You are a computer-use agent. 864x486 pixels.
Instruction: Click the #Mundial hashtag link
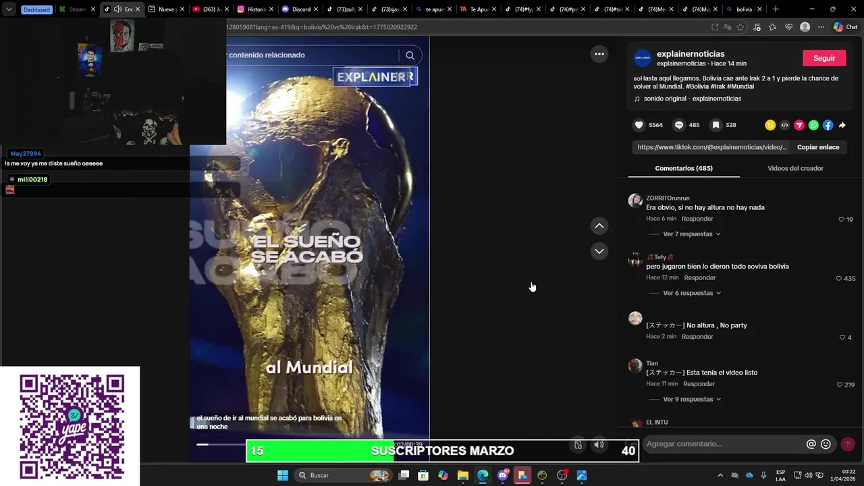(740, 86)
